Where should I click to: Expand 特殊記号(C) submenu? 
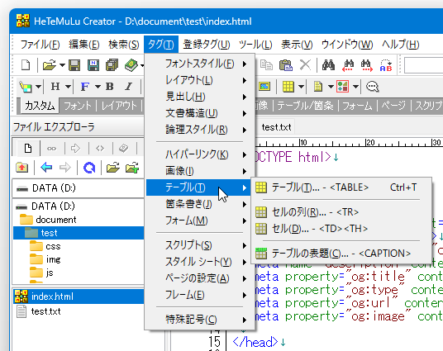pyautogui.click(x=199, y=320)
